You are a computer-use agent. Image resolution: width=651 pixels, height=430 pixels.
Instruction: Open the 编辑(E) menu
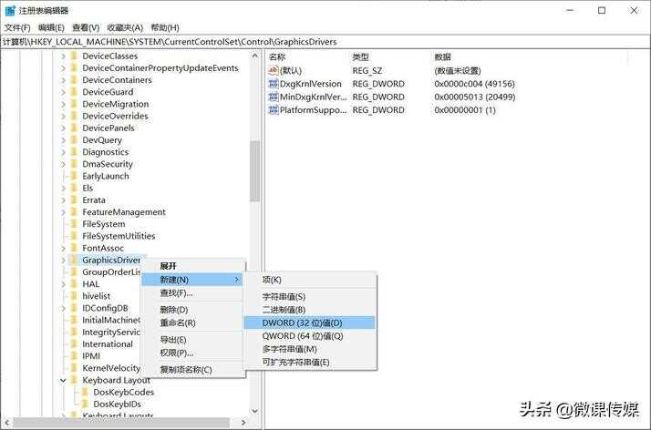pos(52,27)
